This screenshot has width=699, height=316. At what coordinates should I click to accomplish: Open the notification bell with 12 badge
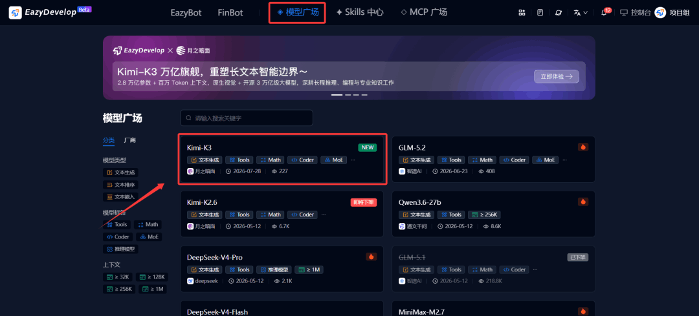pyautogui.click(x=604, y=12)
